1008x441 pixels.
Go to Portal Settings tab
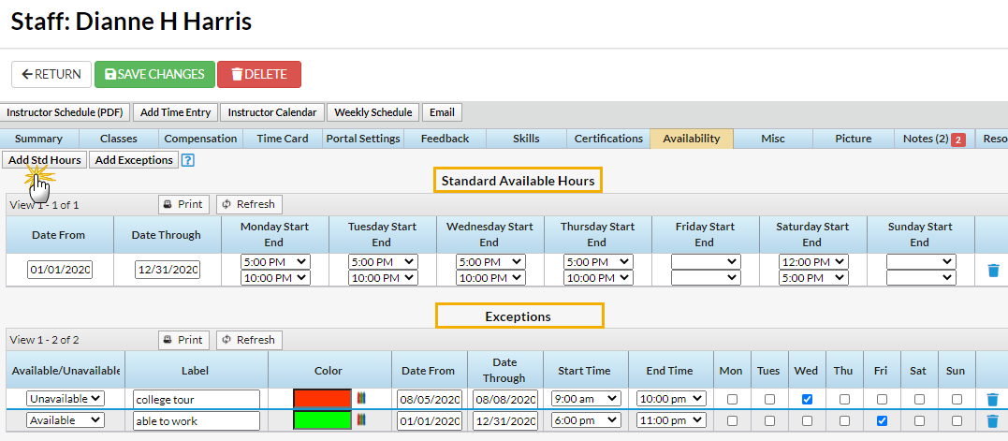coord(363,139)
